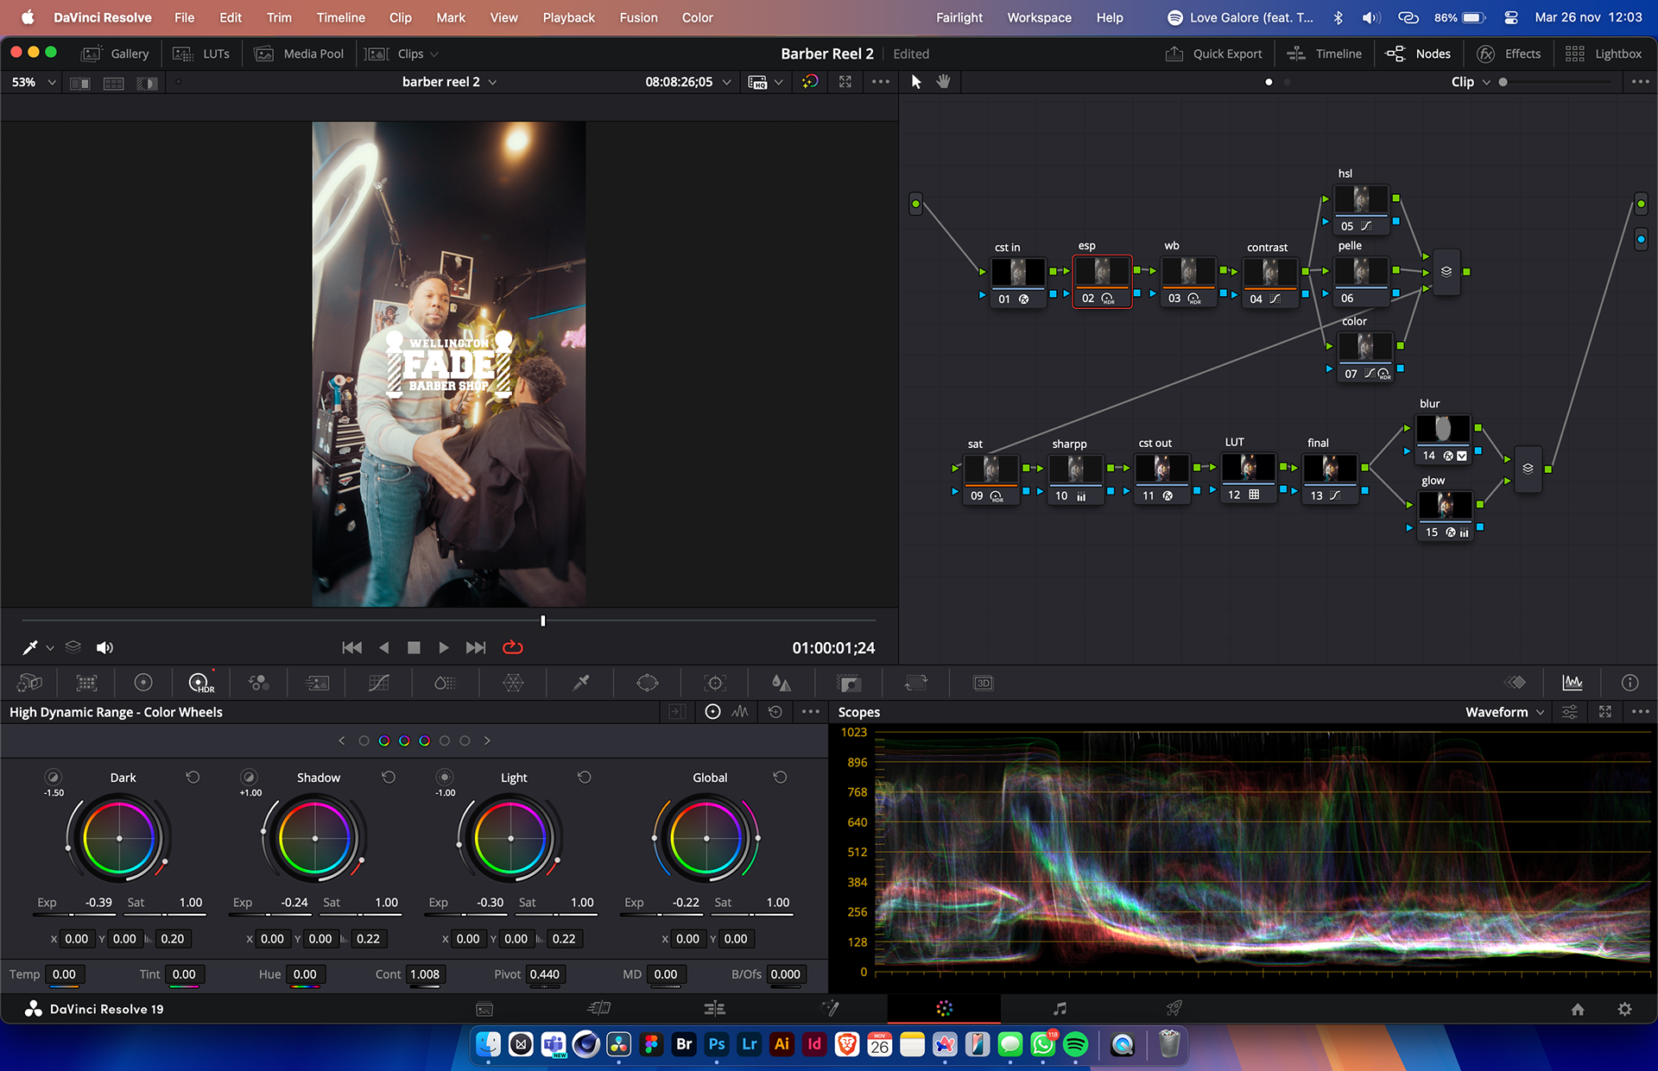Open the Lightbox view

pos(1604,54)
